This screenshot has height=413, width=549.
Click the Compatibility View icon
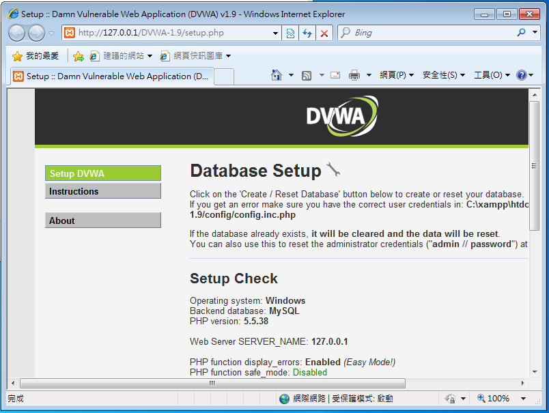pyautogui.click(x=290, y=33)
